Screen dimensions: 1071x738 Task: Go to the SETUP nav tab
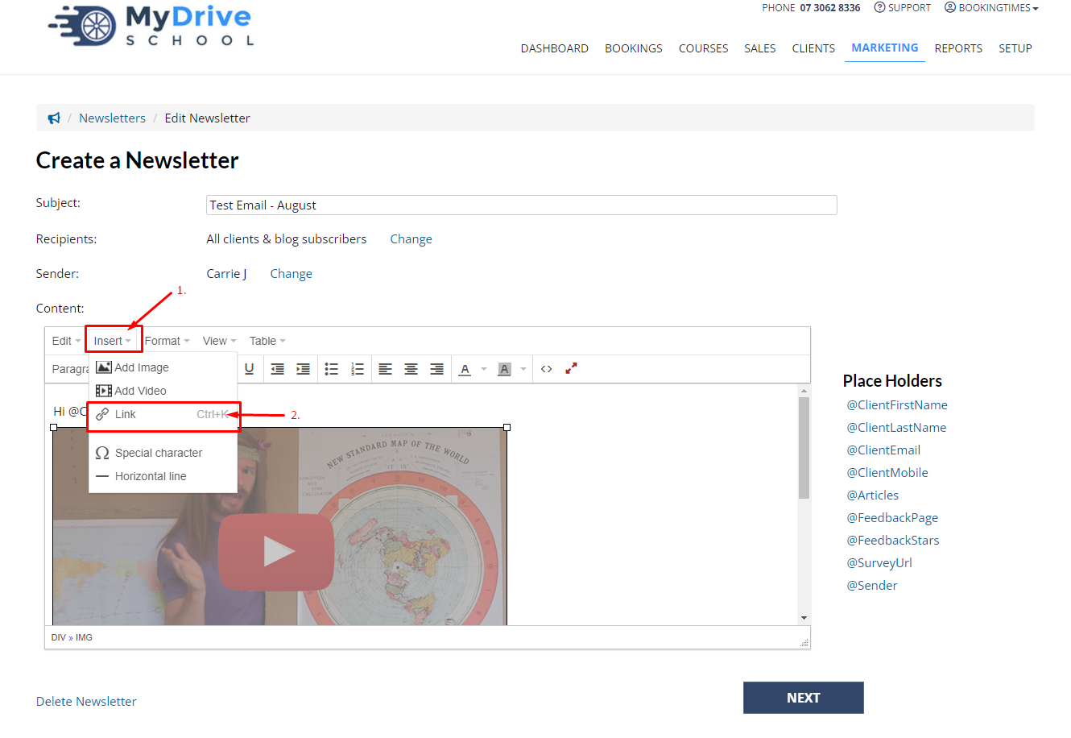[x=1015, y=48]
